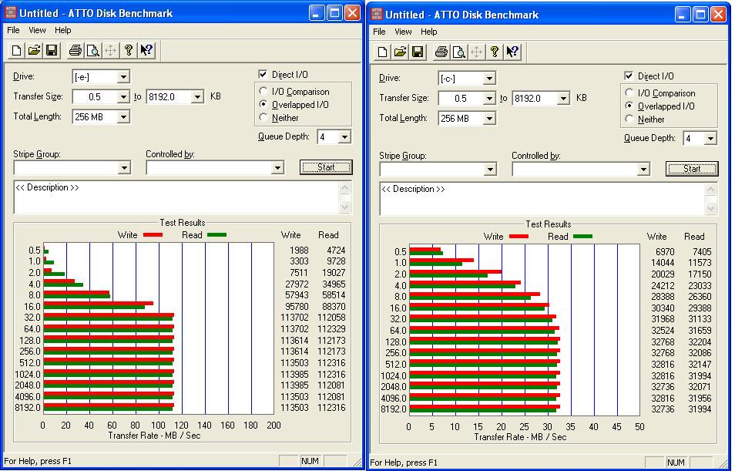735x471 pixels.
Task: Close the right ATTO Disk Benchmark window
Action: coord(718,14)
